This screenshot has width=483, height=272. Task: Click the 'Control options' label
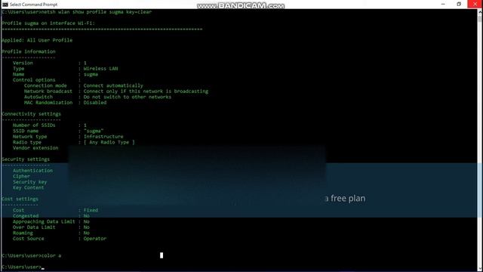click(x=34, y=80)
